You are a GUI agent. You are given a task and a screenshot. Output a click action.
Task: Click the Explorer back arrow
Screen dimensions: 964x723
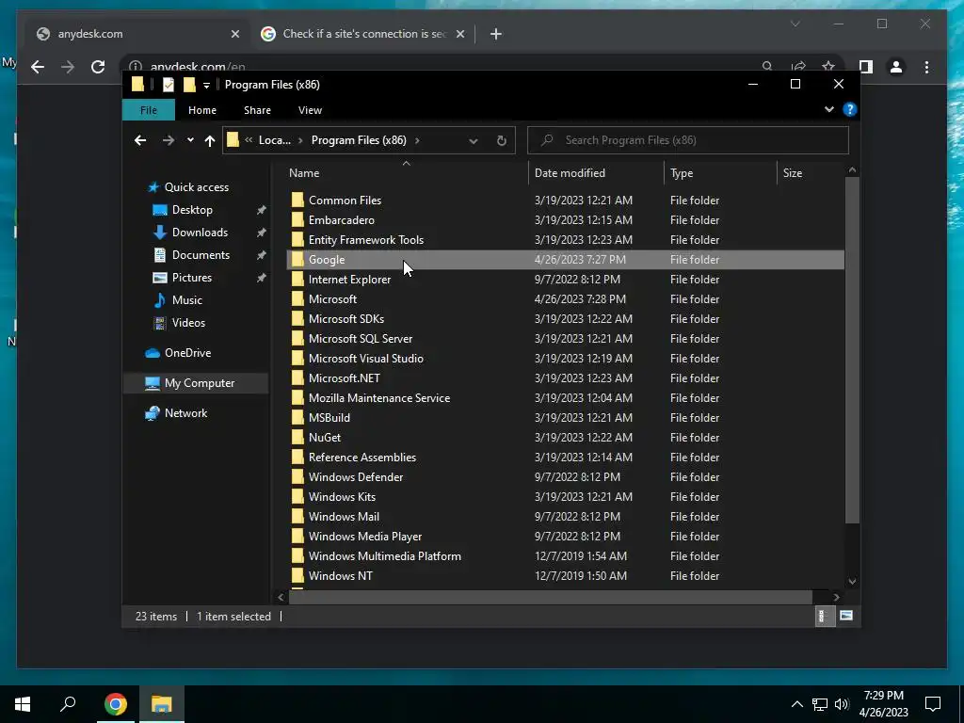[140, 140]
